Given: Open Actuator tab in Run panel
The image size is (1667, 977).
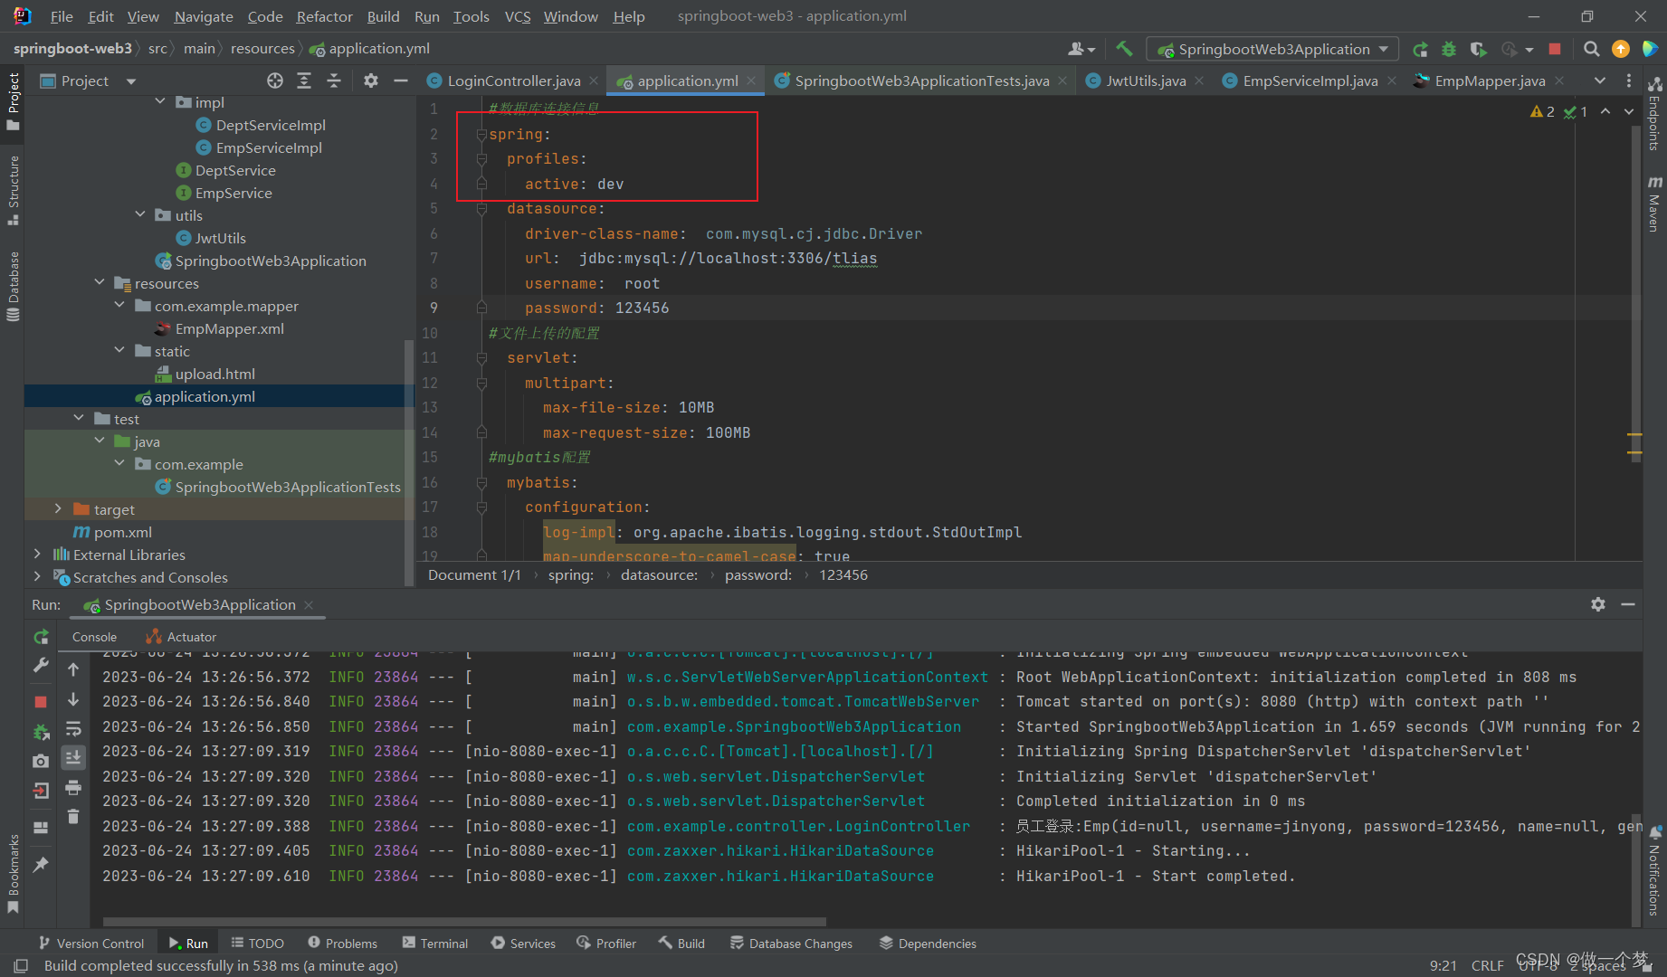Looking at the screenshot, I should 182,637.
